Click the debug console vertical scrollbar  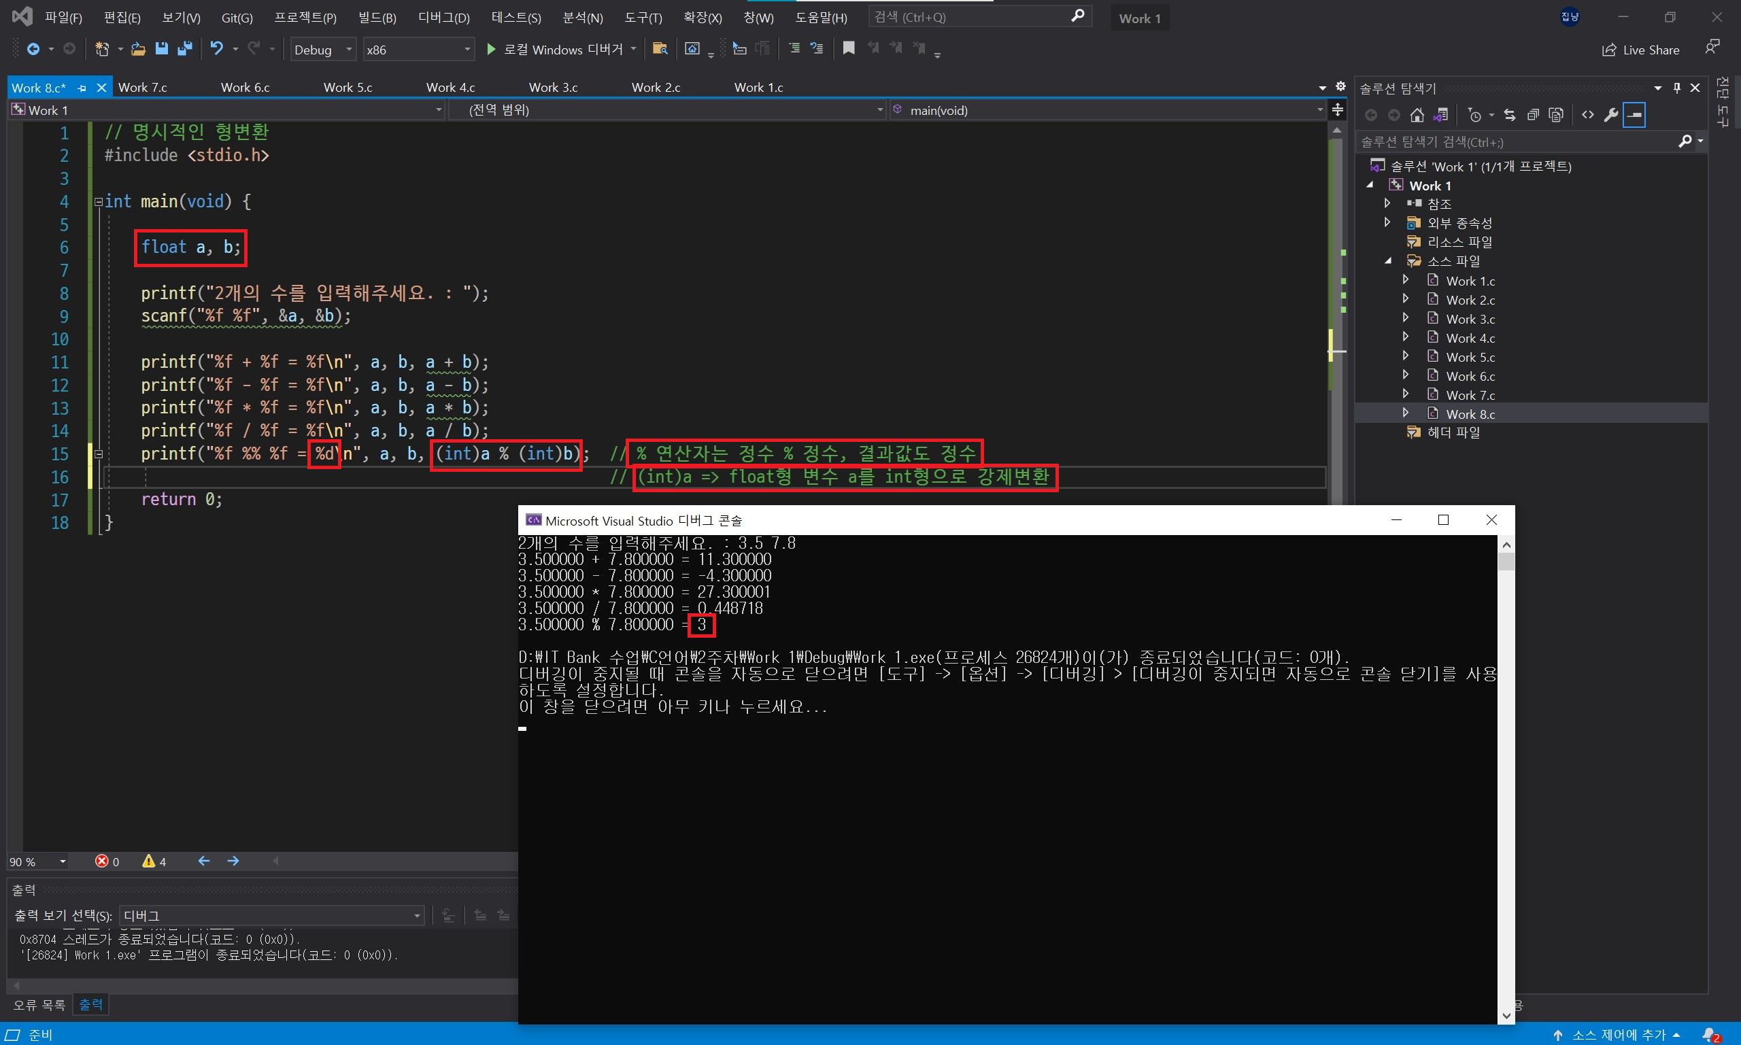tap(1506, 774)
